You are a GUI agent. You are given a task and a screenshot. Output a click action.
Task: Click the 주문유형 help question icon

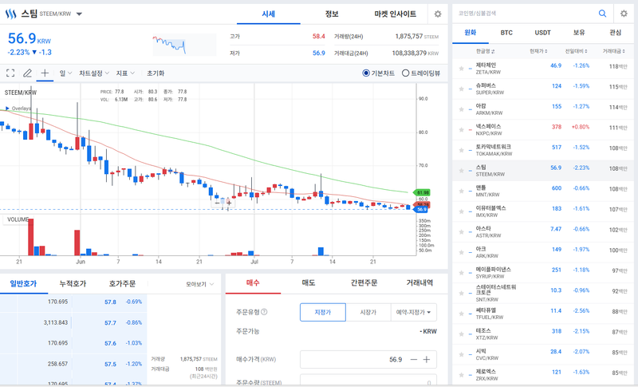tap(264, 312)
